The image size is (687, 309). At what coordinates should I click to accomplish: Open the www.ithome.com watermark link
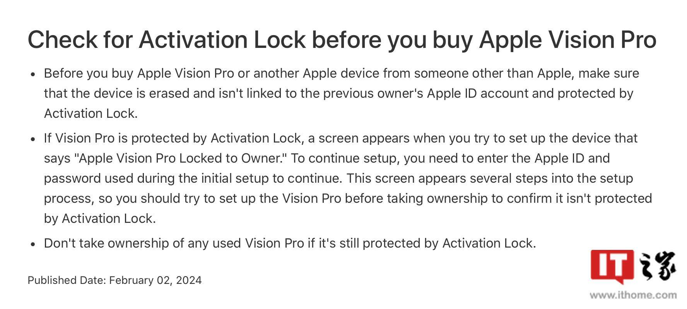(633, 295)
